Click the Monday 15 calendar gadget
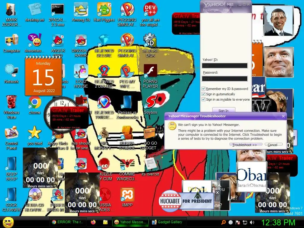Viewport: 304px width, 228px height. pyautogui.click(x=43, y=76)
